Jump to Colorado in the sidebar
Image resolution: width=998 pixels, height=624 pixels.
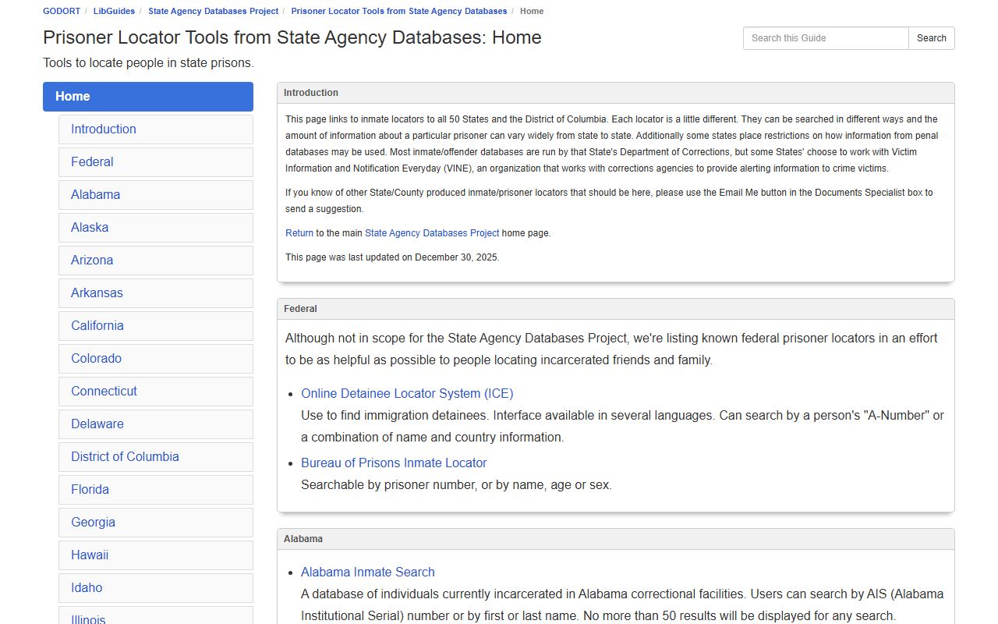[x=156, y=359]
